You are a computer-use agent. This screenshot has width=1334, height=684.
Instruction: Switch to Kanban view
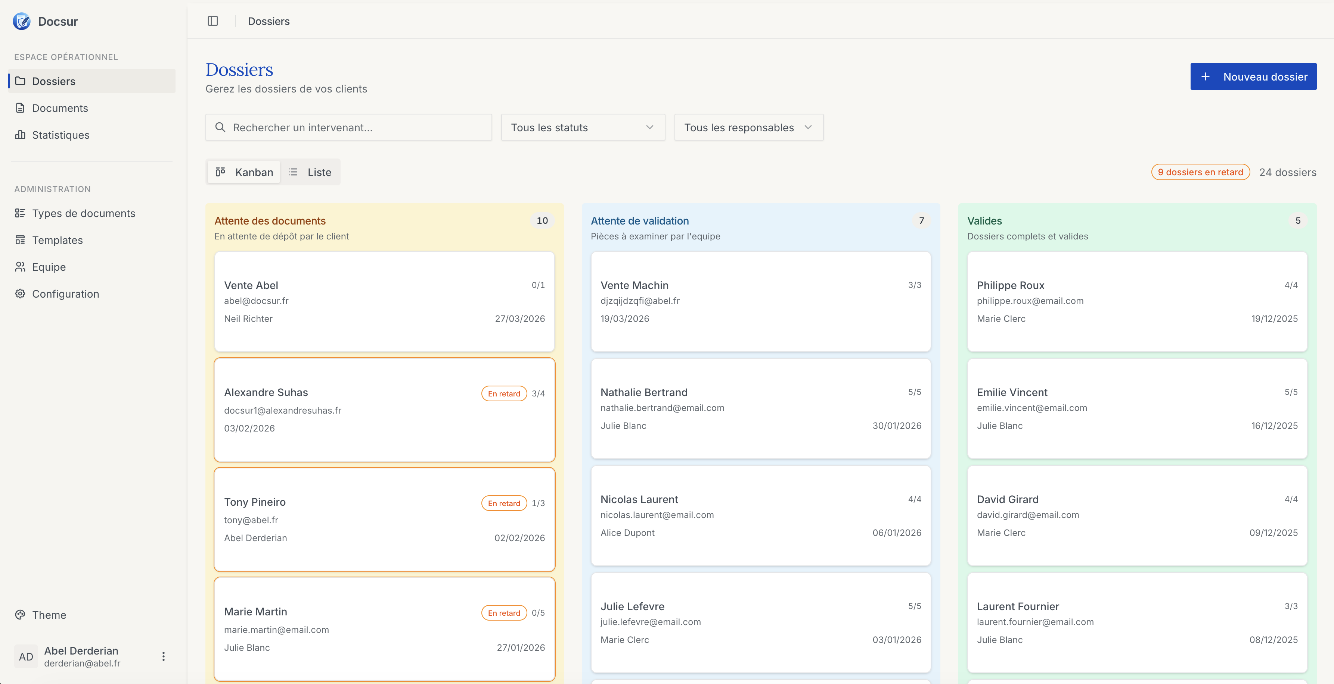point(244,172)
